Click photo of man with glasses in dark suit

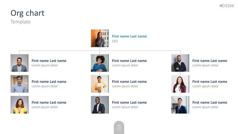100,105
